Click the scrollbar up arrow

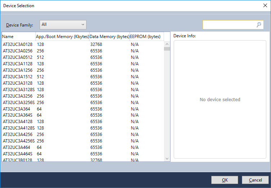pyautogui.click(x=167, y=44)
